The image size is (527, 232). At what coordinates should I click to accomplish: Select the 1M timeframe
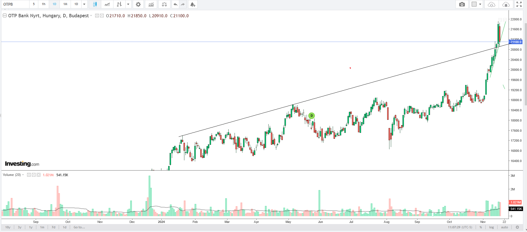(x=65, y=4)
